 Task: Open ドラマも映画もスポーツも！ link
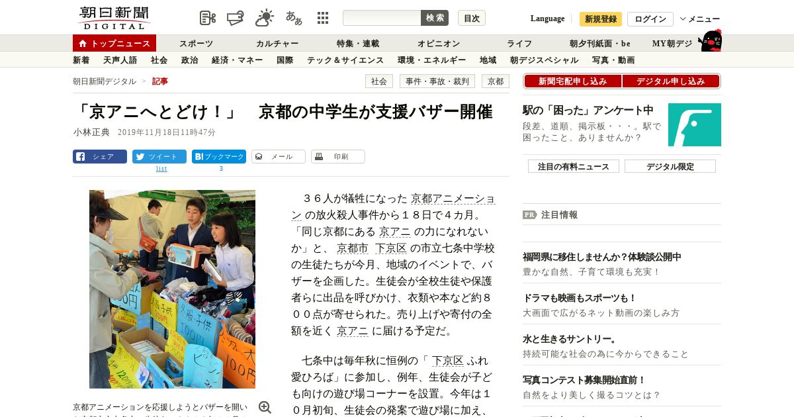click(580, 298)
